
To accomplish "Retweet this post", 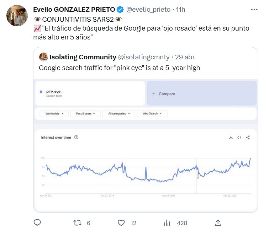I will pyautogui.click(x=77, y=223).
